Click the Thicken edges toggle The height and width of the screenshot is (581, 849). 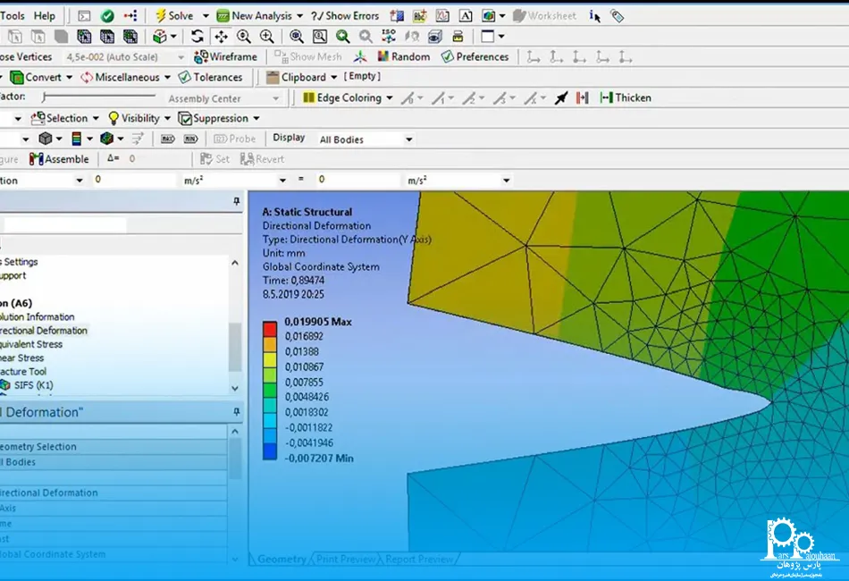tap(626, 98)
